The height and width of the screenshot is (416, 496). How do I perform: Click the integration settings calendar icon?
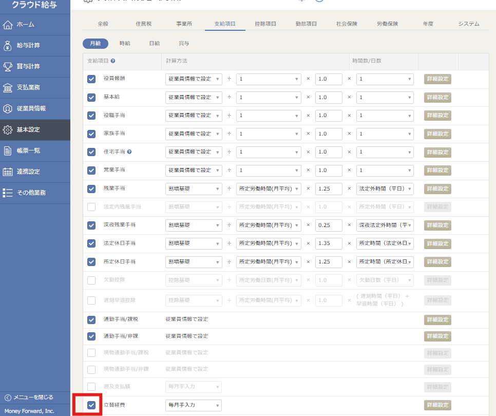8,172
